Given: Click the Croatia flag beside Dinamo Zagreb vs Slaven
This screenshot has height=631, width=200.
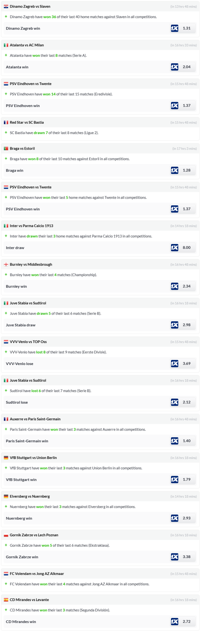Looking at the screenshot, I should pos(6,7).
